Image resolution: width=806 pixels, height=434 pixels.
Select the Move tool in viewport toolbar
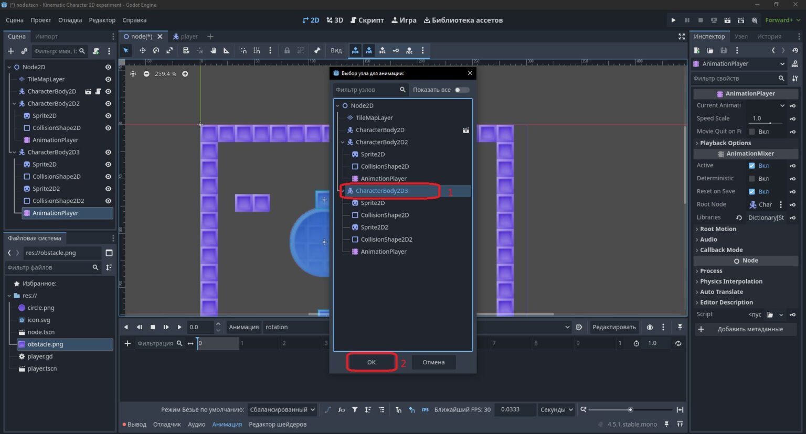click(142, 50)
